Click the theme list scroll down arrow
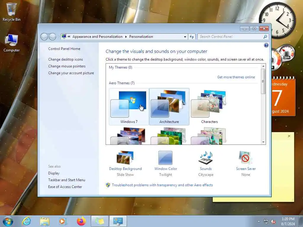The image size is (303, 227). click(x=263, y=142)
